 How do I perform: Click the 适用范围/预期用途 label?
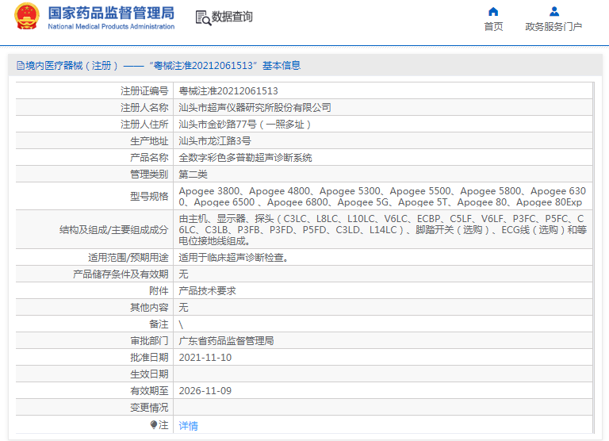128,258
